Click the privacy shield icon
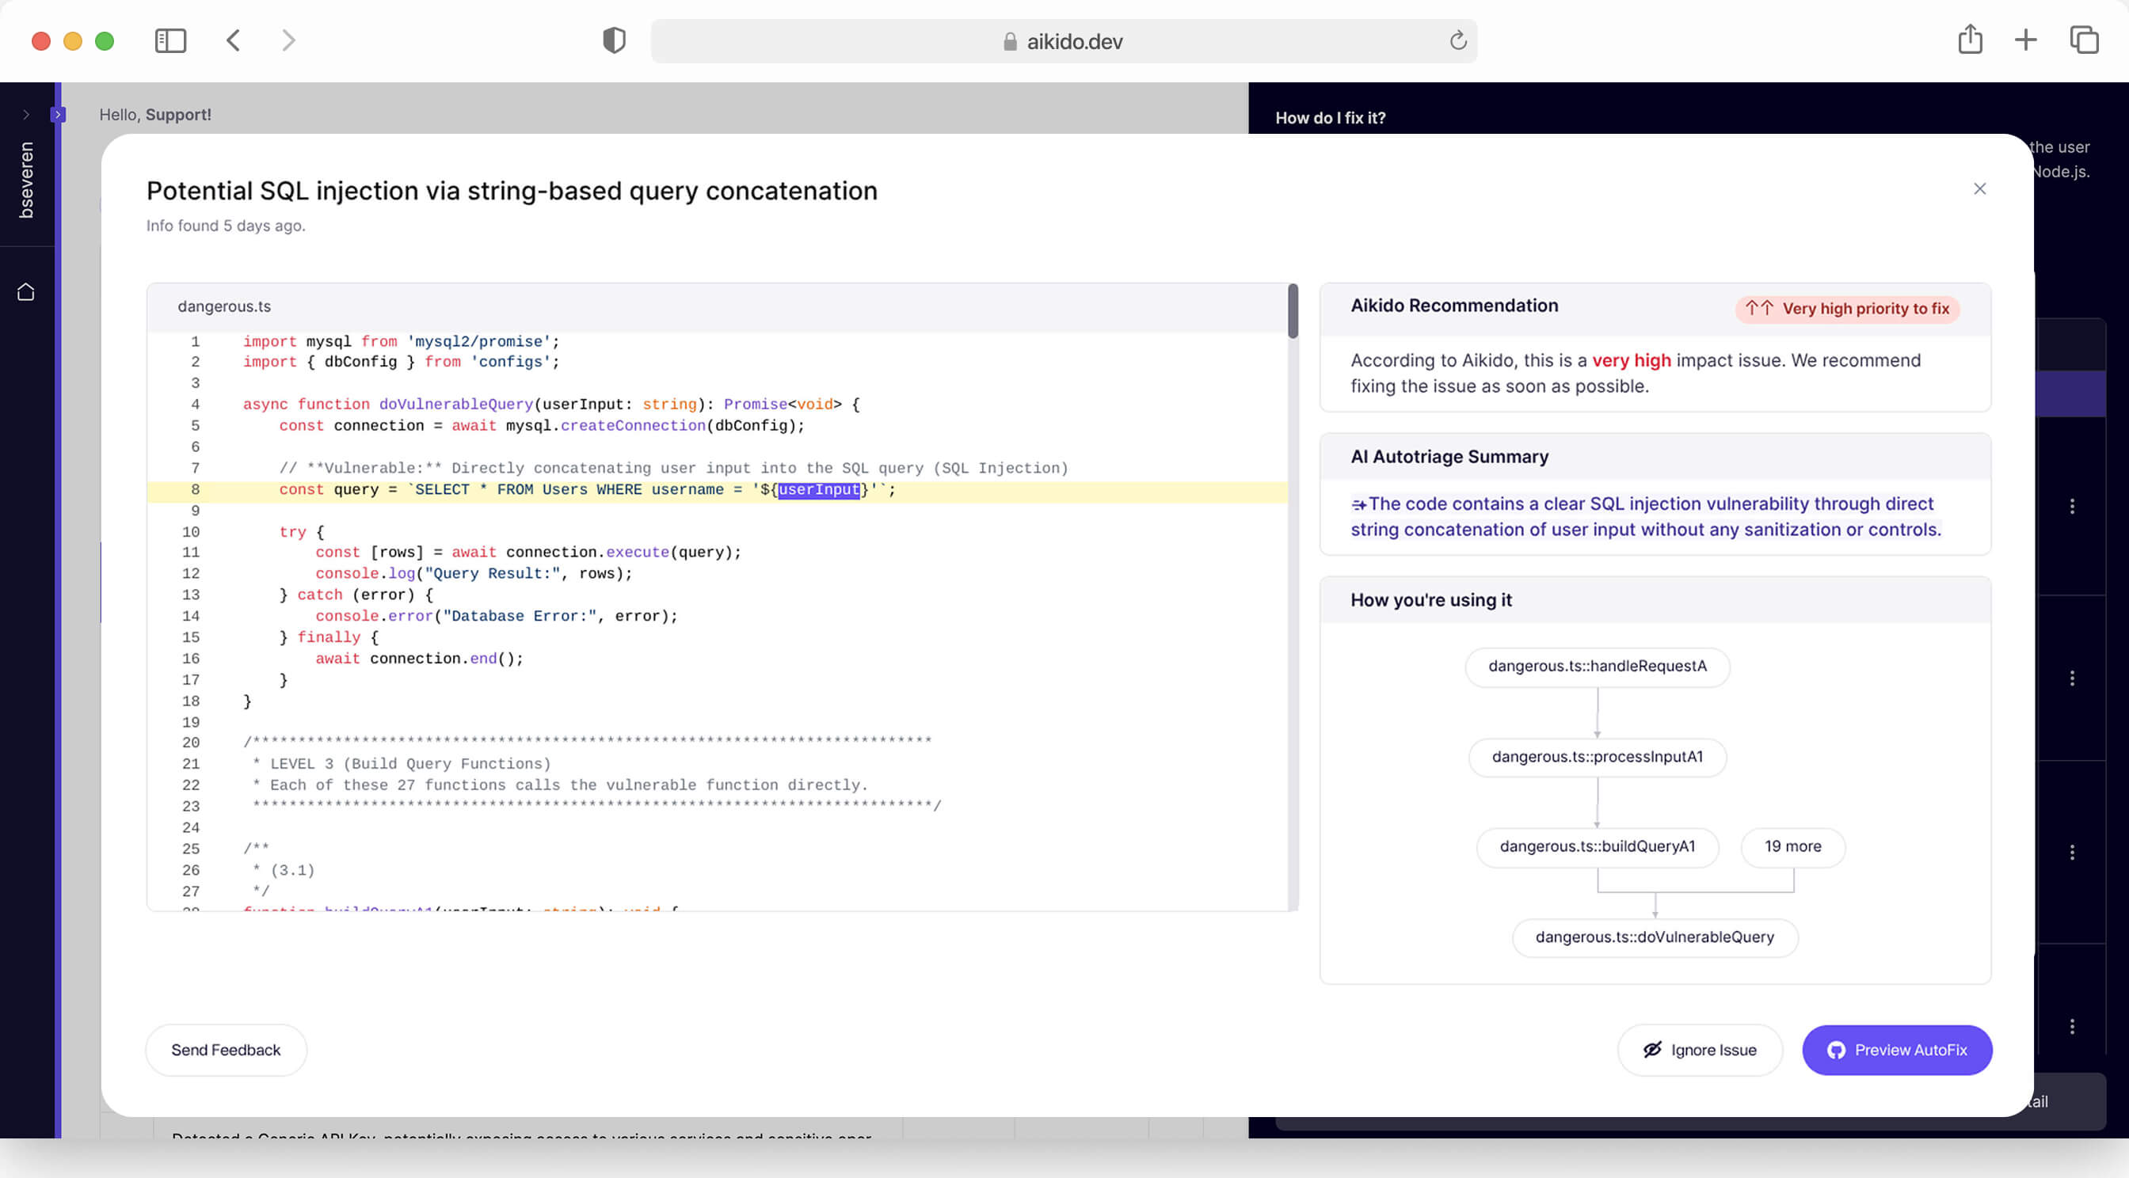 (613, 40)
